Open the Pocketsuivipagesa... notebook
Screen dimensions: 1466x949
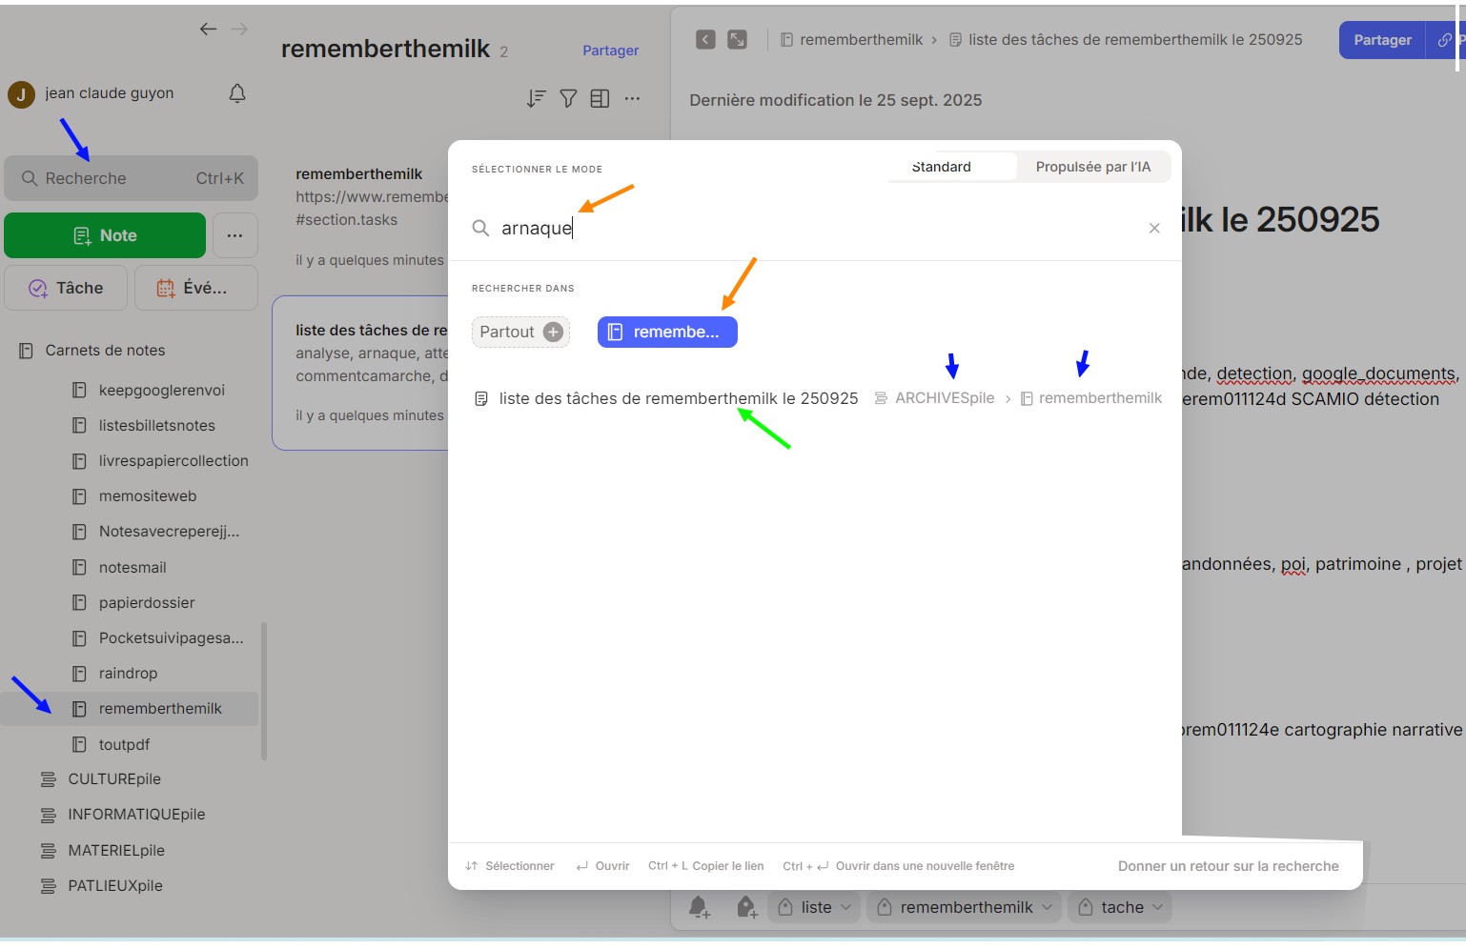[172, 638]
